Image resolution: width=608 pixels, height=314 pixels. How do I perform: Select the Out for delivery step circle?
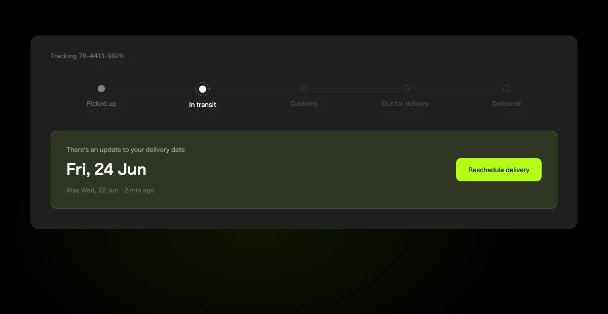405,89
